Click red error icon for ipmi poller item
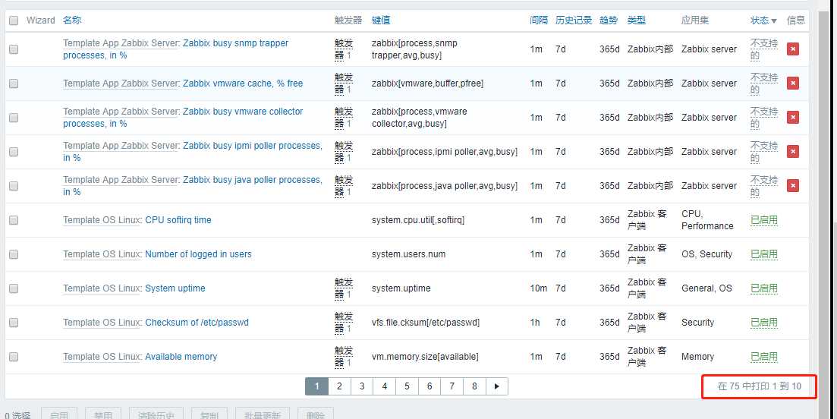 click(793, 152)
